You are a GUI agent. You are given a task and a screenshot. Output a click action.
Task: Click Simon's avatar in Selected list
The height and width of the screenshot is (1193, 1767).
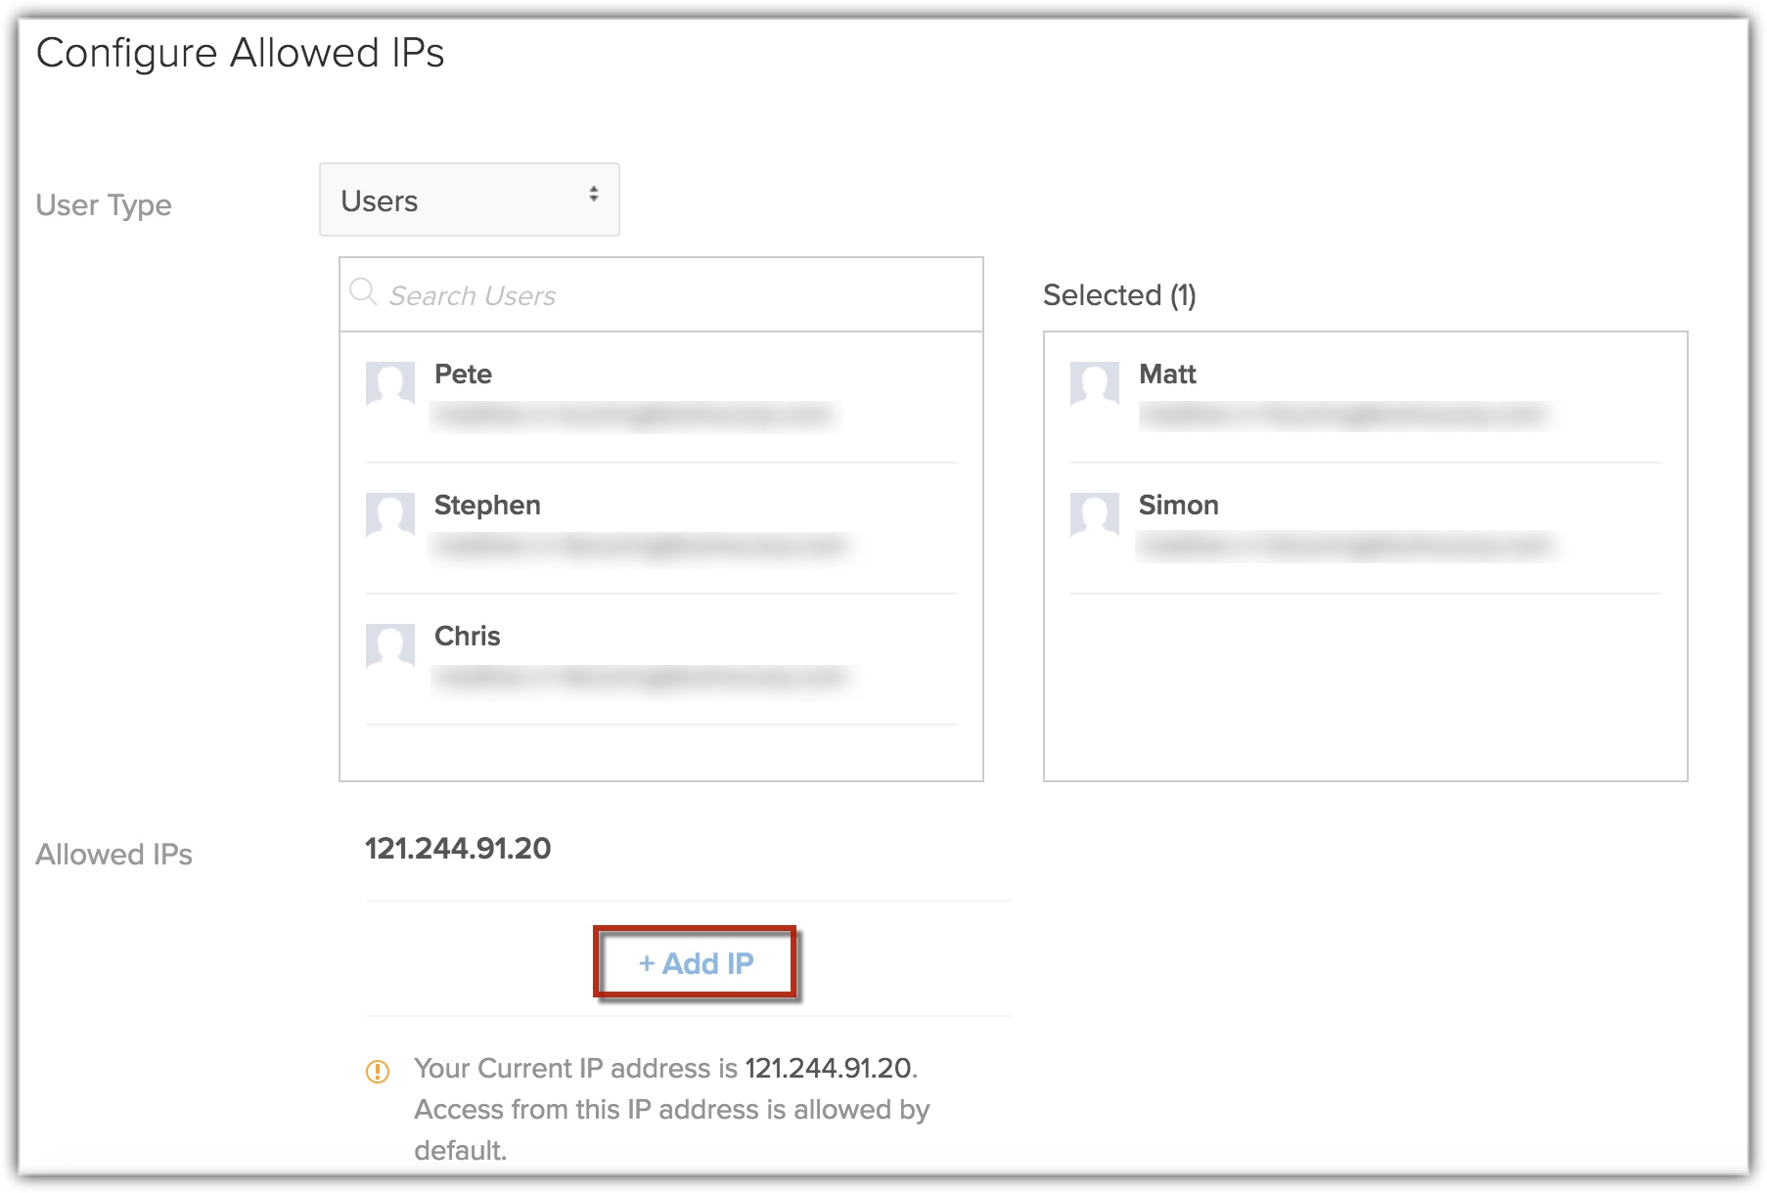pos(1094,514)
